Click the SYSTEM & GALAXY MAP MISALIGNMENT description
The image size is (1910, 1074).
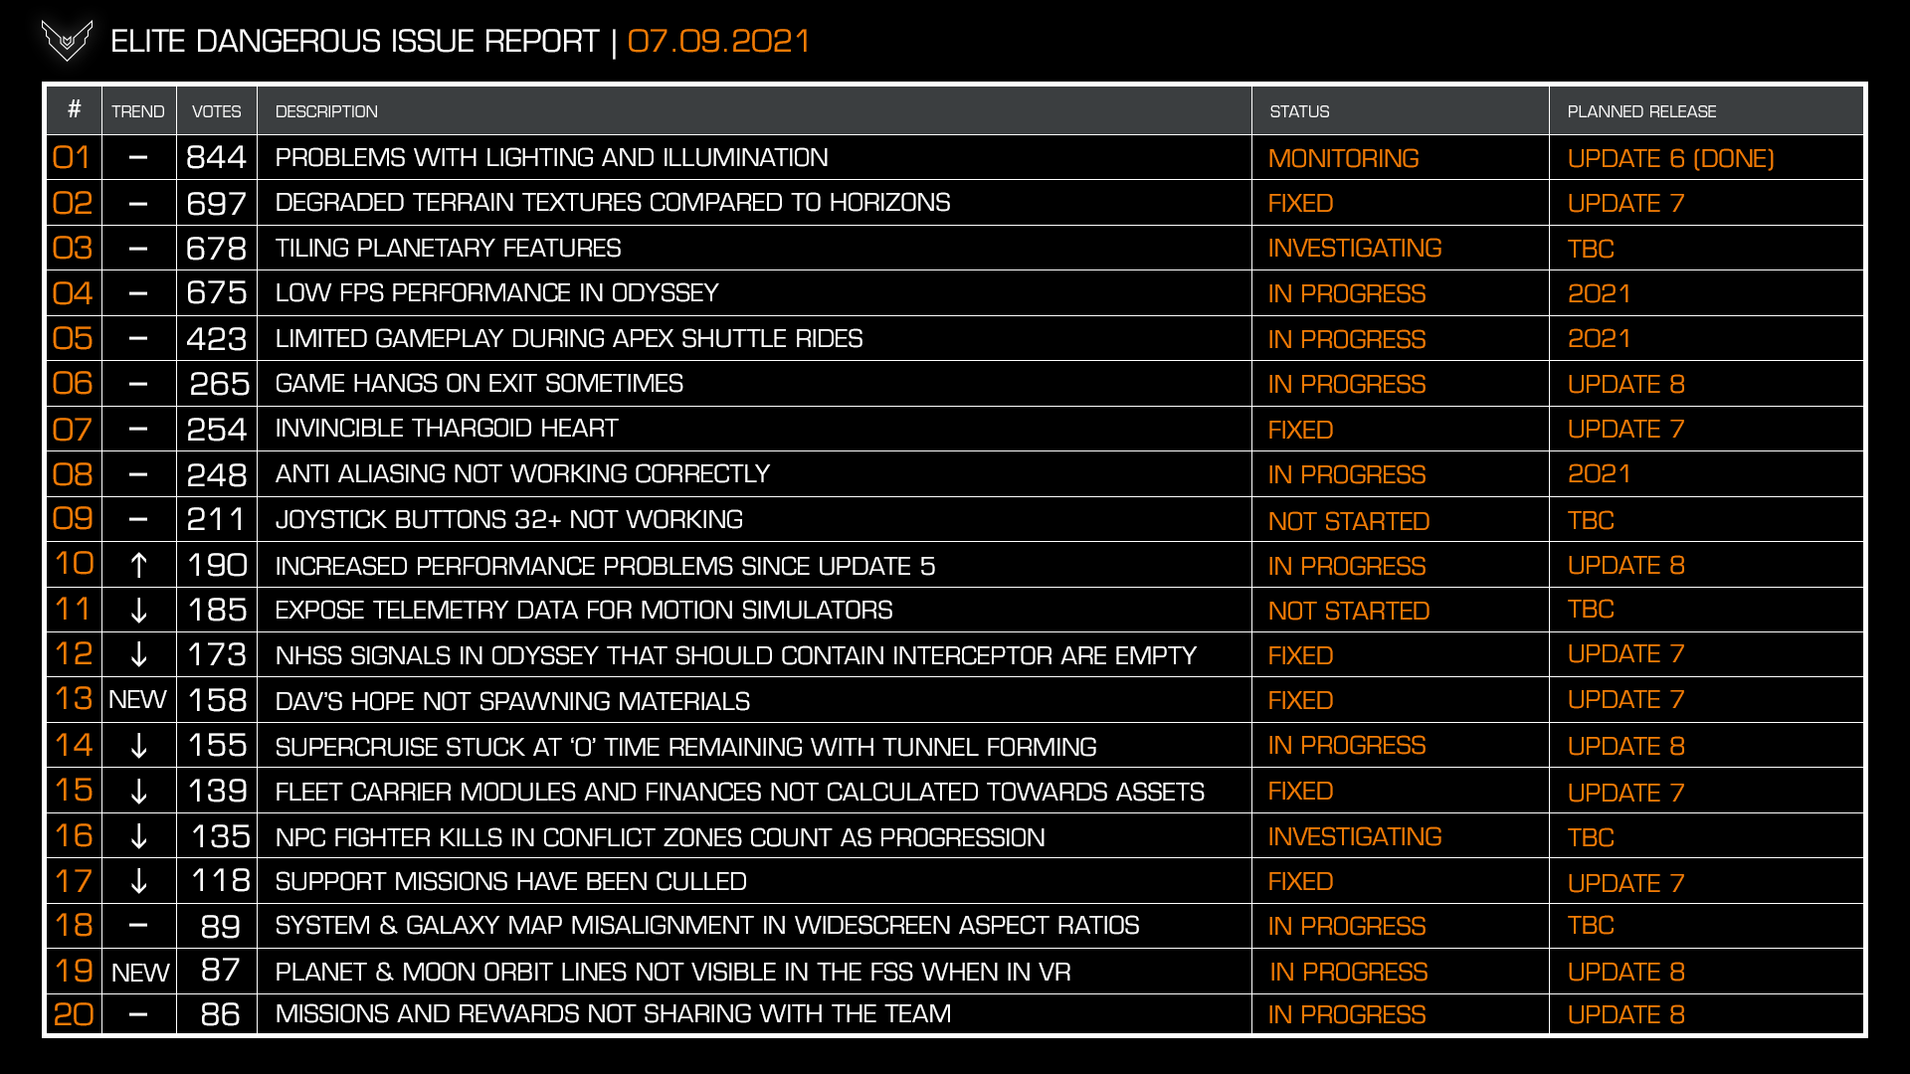coord(707,925)
